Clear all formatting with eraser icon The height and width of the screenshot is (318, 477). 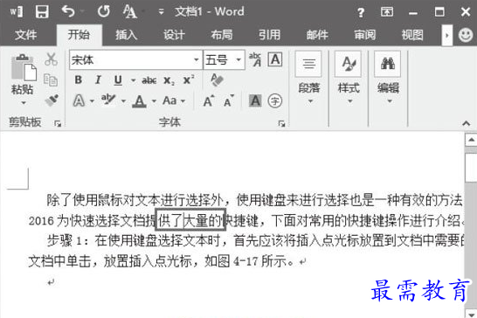[218, 79]
